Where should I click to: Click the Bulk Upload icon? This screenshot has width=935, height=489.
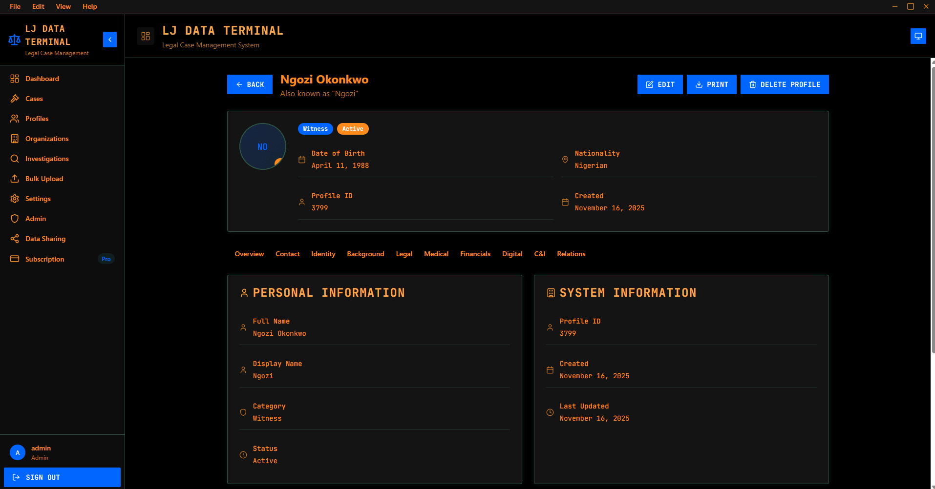15,179
